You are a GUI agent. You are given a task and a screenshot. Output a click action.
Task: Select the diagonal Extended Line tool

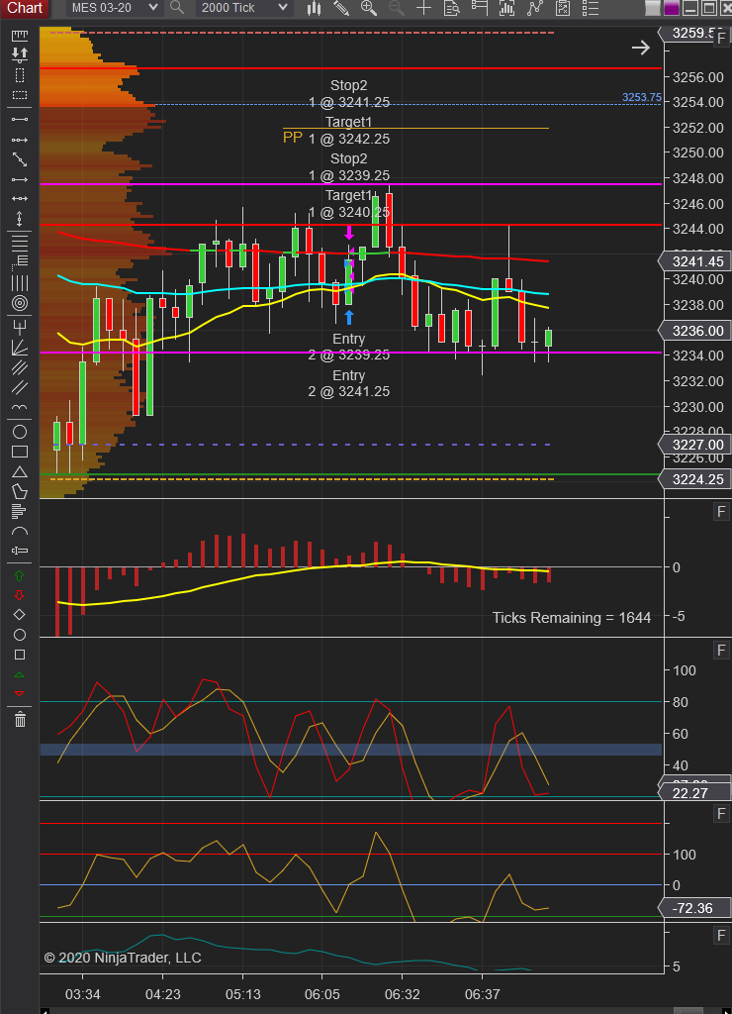(20, 159)
